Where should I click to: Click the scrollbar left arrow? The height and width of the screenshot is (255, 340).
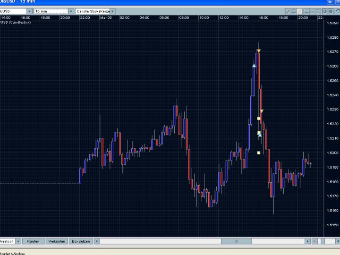pos(97,241)
